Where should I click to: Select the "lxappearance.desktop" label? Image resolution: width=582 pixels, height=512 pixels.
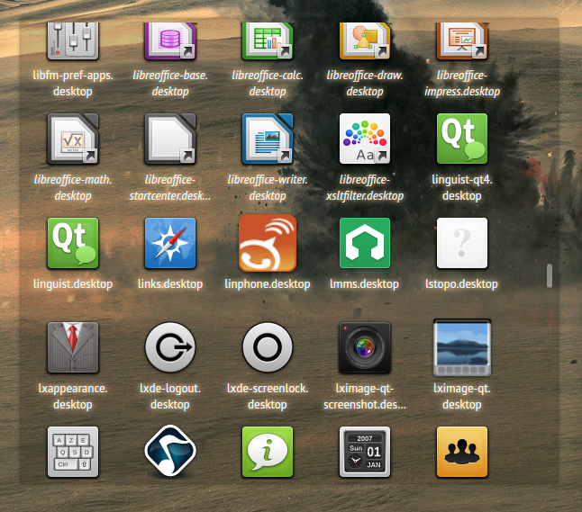click(x=73, y=396)
